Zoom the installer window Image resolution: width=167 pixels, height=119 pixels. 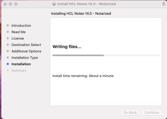16,4
